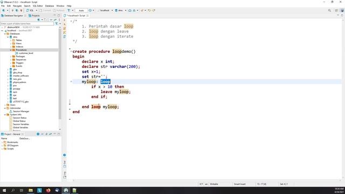The width and height of the screenshot is (345, 194).
Task: Click the toolbar search magnifier icon
Action: (329, 10)
